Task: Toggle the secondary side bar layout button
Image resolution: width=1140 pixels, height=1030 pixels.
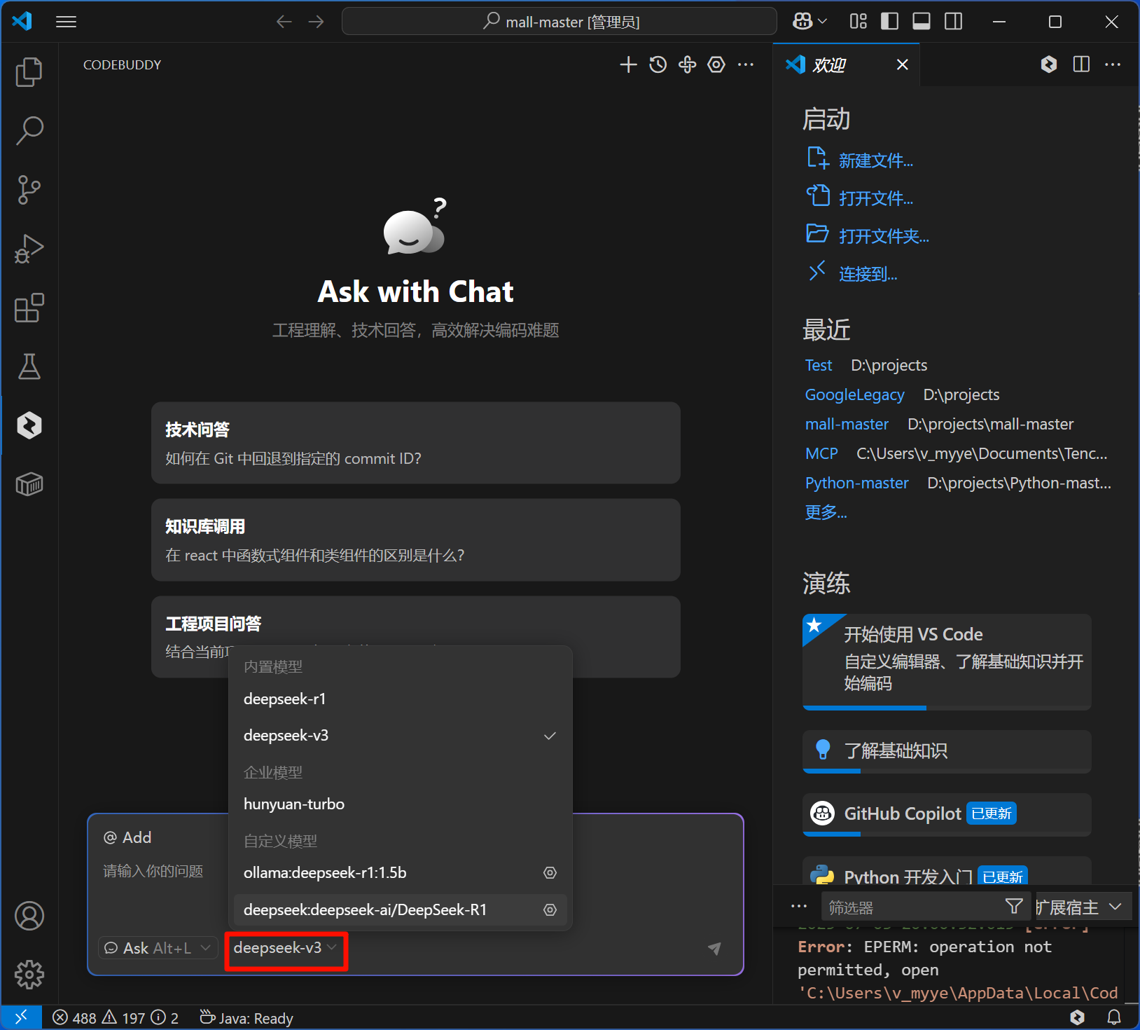Action: [953, 22]
